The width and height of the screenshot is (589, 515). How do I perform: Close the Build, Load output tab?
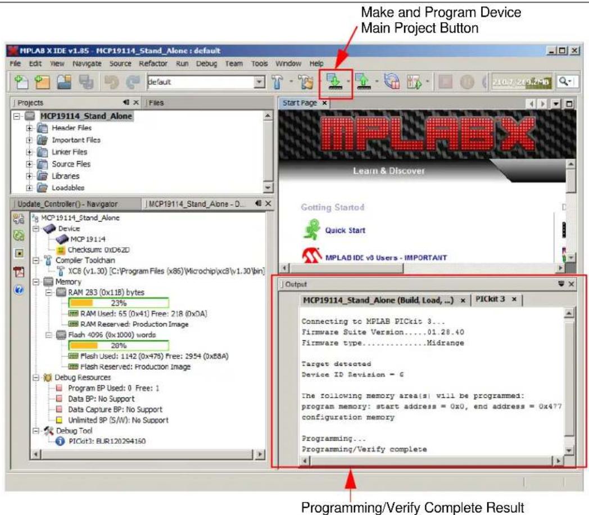coord(463,300)
